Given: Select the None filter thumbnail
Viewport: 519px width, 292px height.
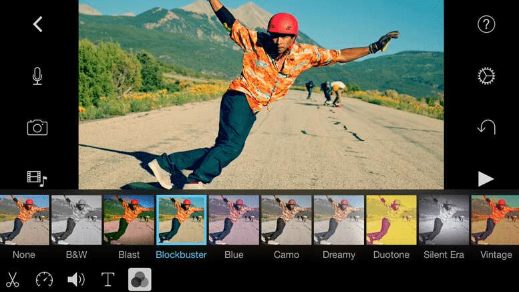Looking at the screenshot, I should pos(24,220).
